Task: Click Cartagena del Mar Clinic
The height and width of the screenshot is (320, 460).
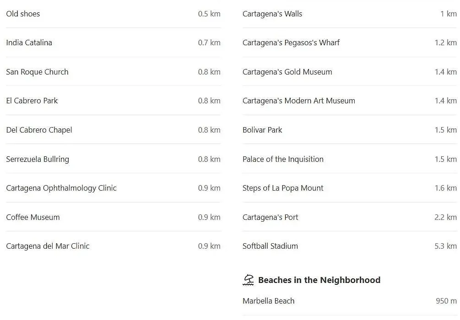Action: (113, 246)
